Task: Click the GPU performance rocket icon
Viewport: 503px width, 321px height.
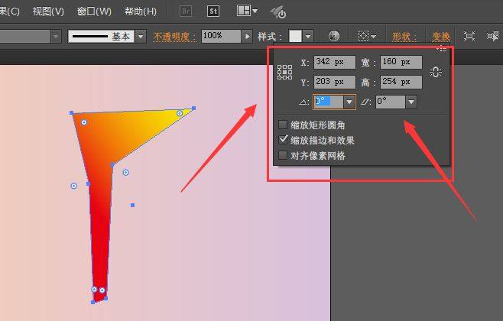Action: pos(278,11)
